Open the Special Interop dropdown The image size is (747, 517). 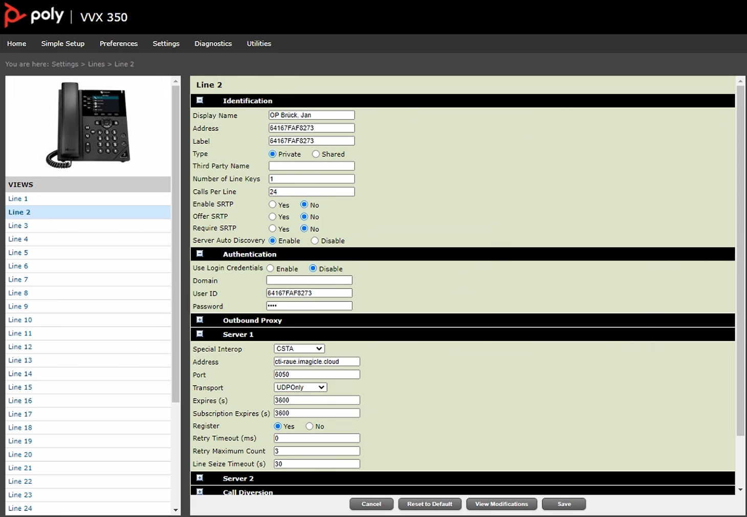pos(299,349)
